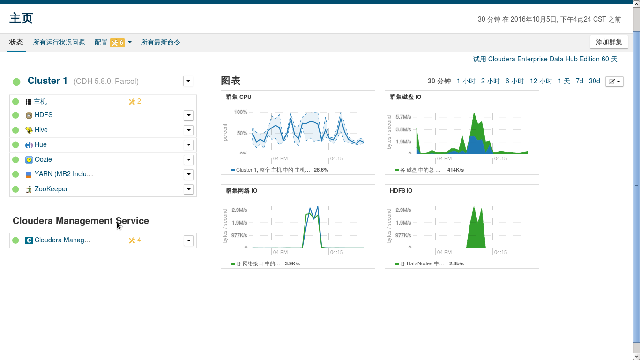Viewport: 640px width, 360px height.
Task: Click the YARN service icon
Action: point(29,174)
